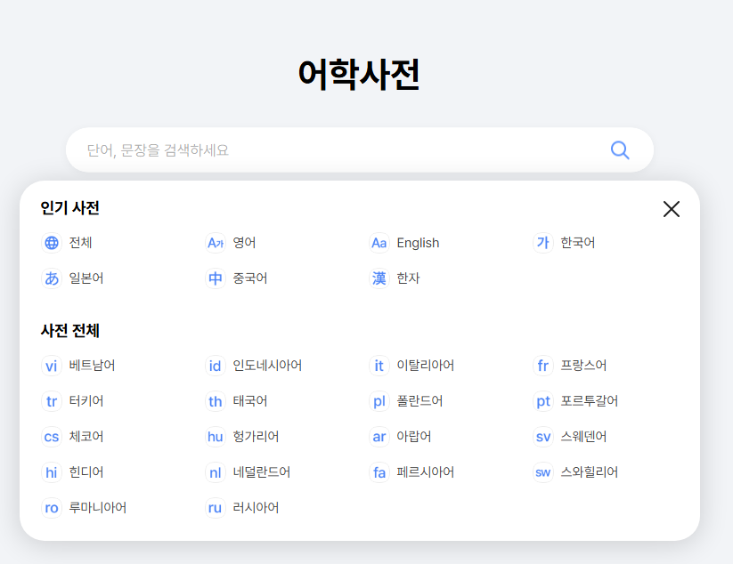Close the dictionary selection panel
The height and width of the screenshot is (564, 733).
click(x=672, y=209)
